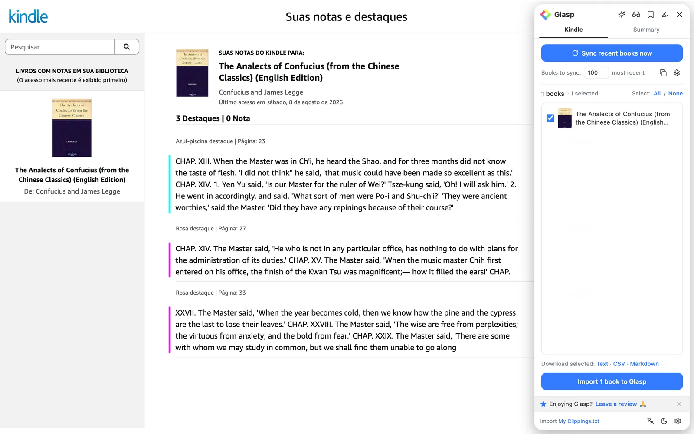Click the search magnifier button
This screenshot has width=694, height=434.
(x=127, y=47)
